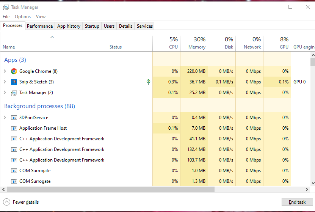Expand the Google Chrome process group
315x212 pixels.
point(5,71)
